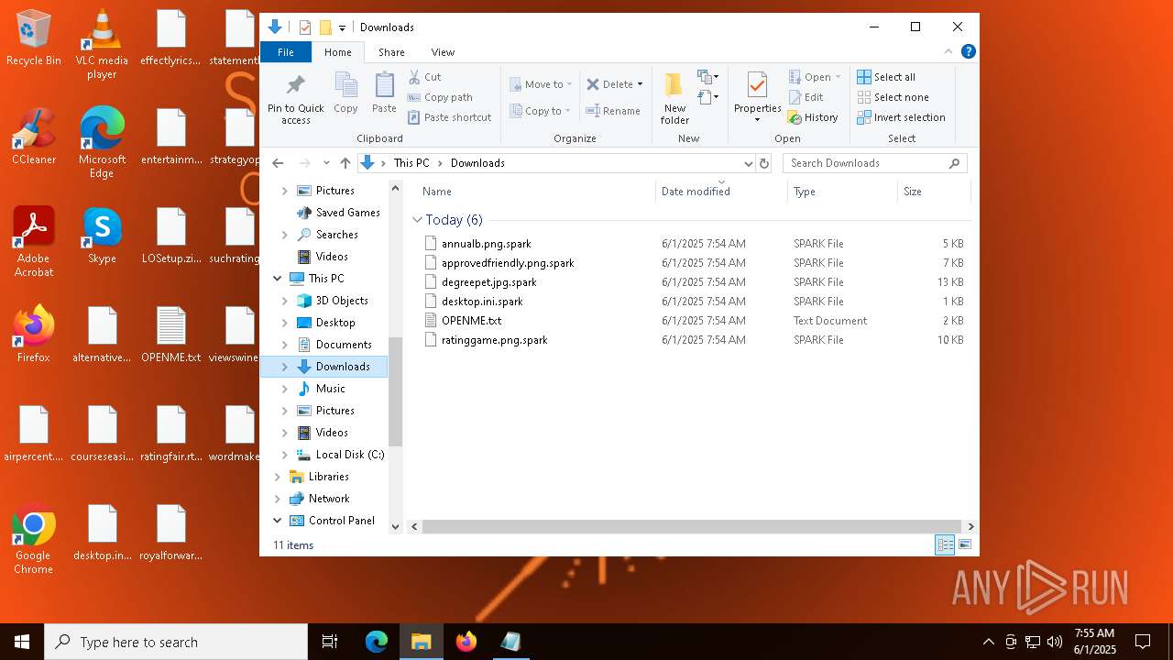The height and width of the screenshot is (660, 1173).
Task: Click Windows Start button
Action: point(22,642)
